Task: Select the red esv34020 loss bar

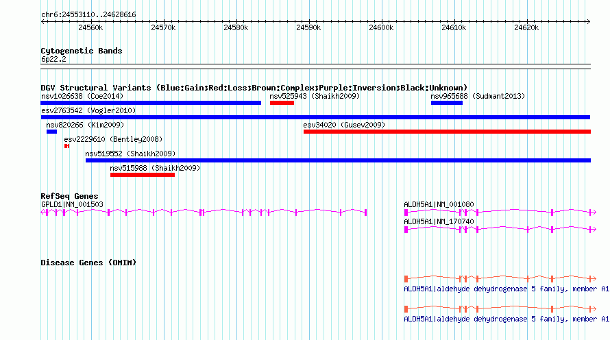Action: [x=447, y=132]
